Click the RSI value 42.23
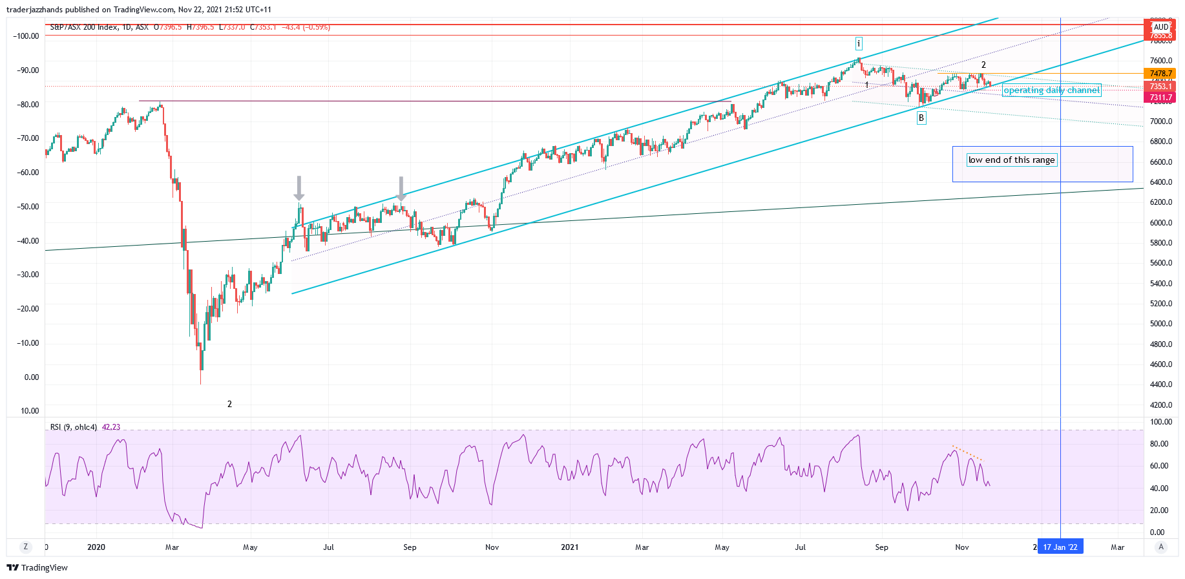 111,427
